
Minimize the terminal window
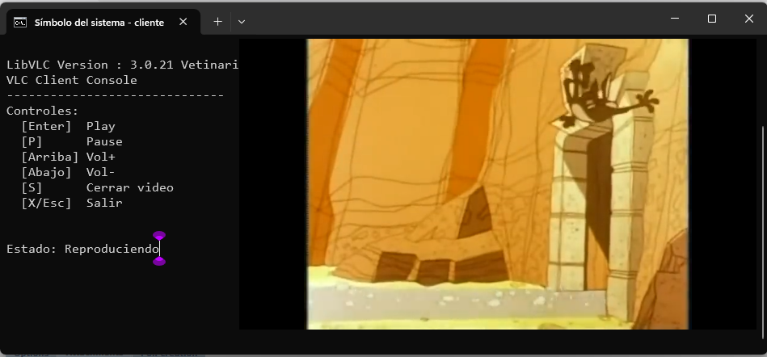675,19
